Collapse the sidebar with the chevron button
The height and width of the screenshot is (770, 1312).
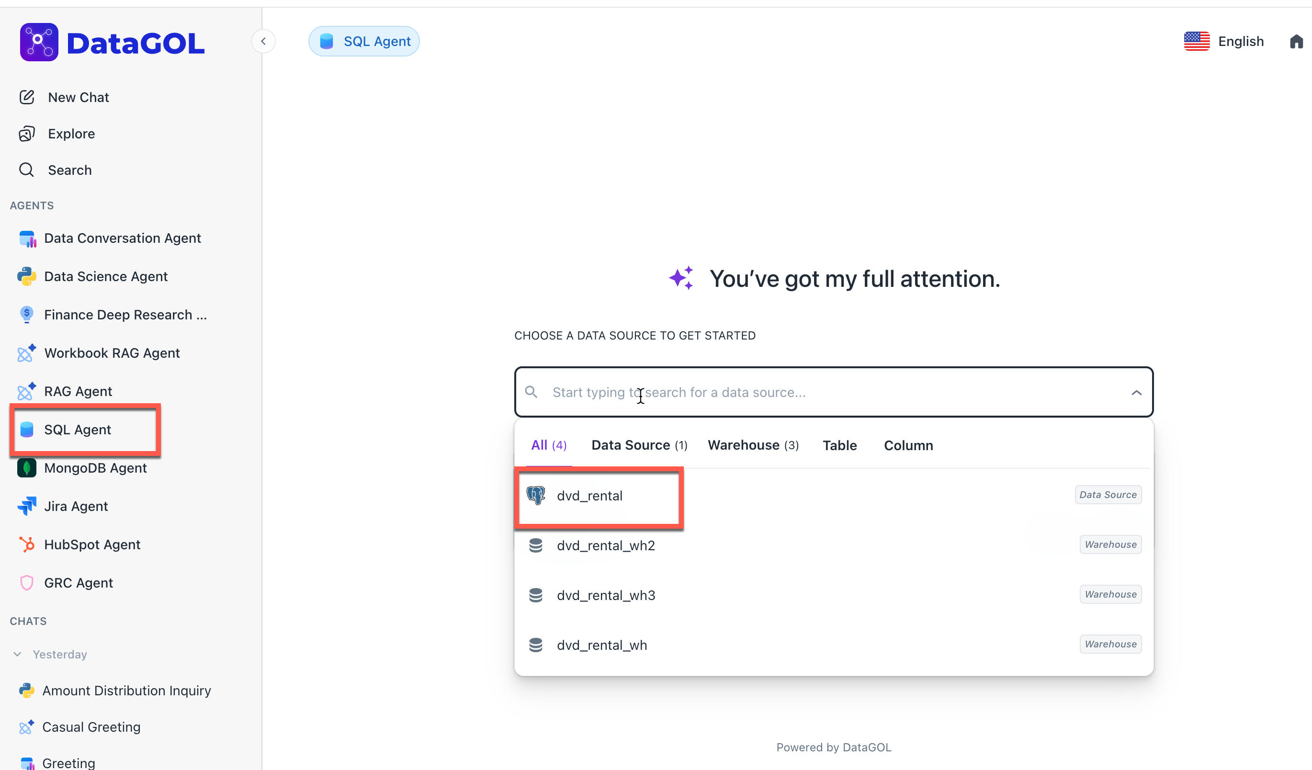(x=263, y=41)
